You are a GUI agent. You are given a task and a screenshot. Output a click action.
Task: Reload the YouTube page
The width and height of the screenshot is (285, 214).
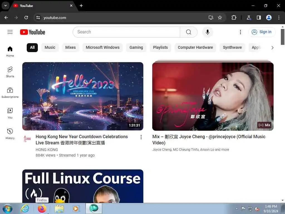point(26,18)
